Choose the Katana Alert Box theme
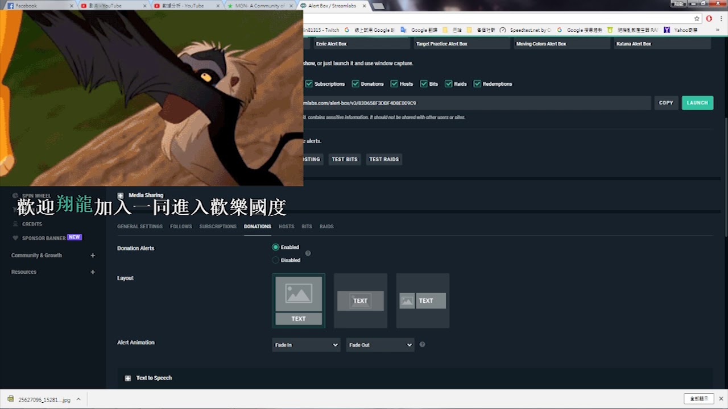728x409 pixels. (662, 44)
